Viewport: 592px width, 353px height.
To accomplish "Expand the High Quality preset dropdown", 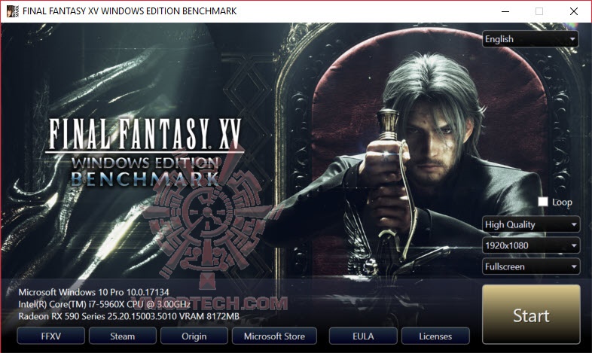I will [x=531, y=224].
